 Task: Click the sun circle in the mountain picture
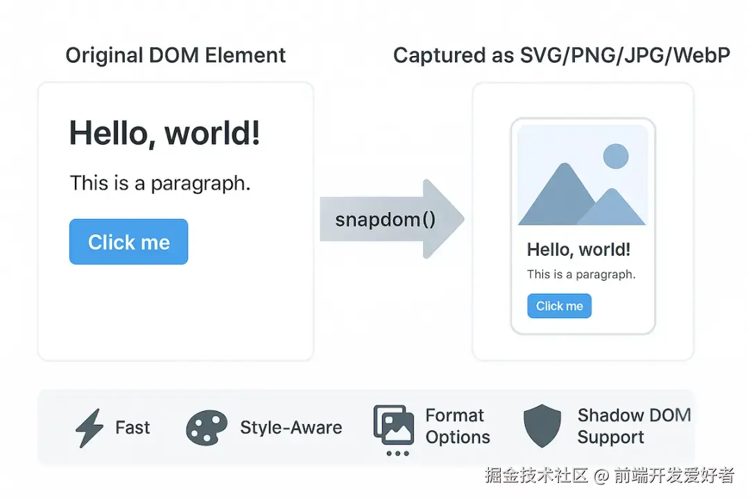615,157
